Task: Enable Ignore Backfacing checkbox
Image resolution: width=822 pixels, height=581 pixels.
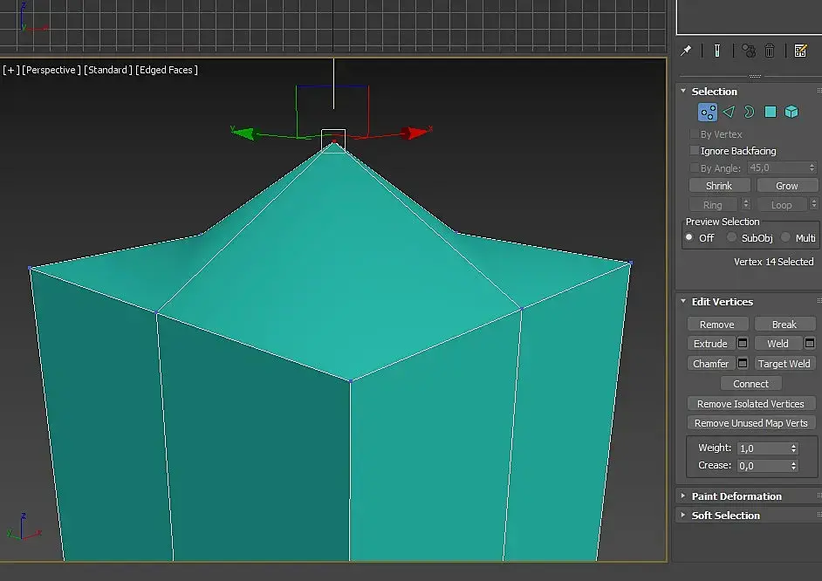Action: pos(695,151)
